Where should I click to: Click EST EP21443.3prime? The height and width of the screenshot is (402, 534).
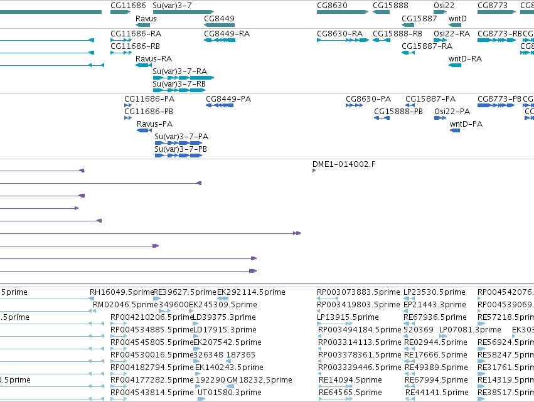tap(435, 305)
